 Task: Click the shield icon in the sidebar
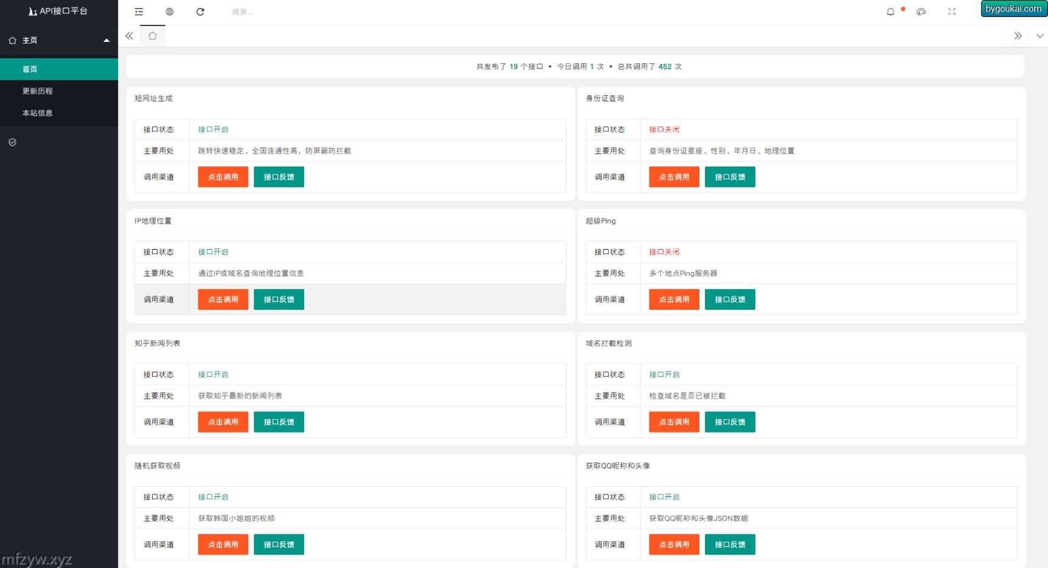tap(12, 142)
